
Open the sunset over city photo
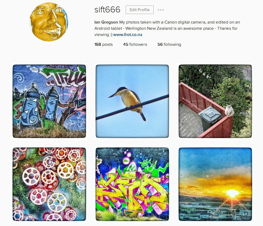point(215,184)
